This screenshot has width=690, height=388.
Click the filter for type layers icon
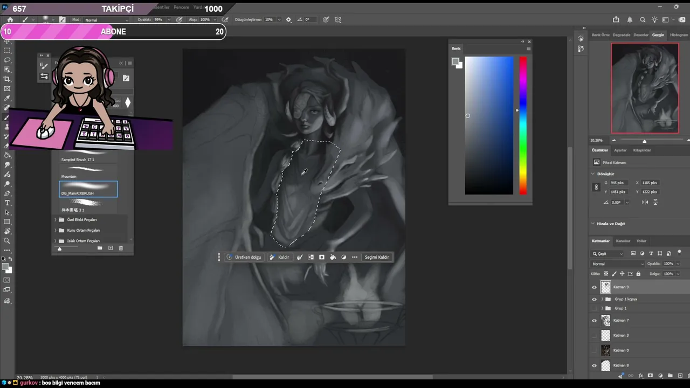(x=651, y=253)
